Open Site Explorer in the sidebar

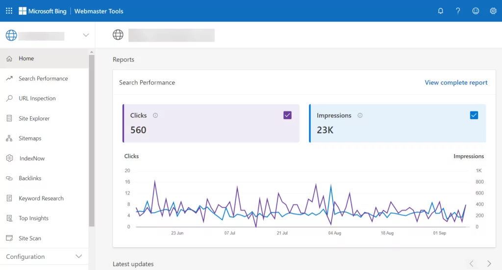click(x=44, y=118)
